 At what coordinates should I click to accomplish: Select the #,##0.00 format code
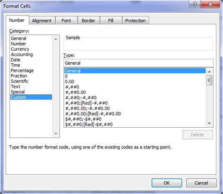pos(135,92)
